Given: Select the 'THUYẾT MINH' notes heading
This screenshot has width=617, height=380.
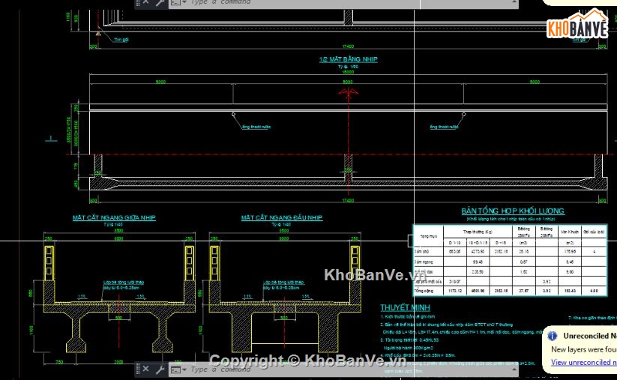Looking at the screenshot, I should point(405,307).
